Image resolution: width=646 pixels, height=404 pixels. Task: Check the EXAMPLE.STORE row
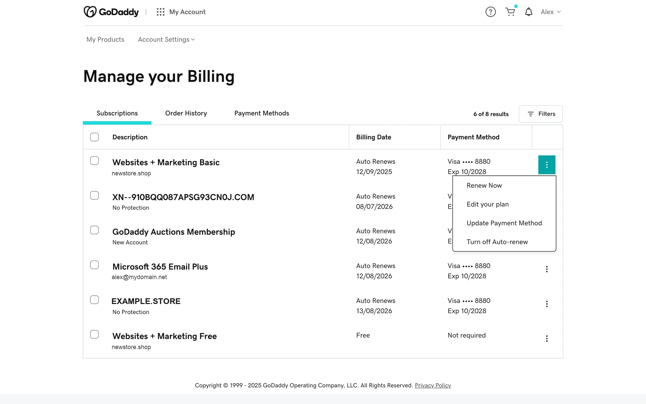pyautogui.click(x=95, y=300)
